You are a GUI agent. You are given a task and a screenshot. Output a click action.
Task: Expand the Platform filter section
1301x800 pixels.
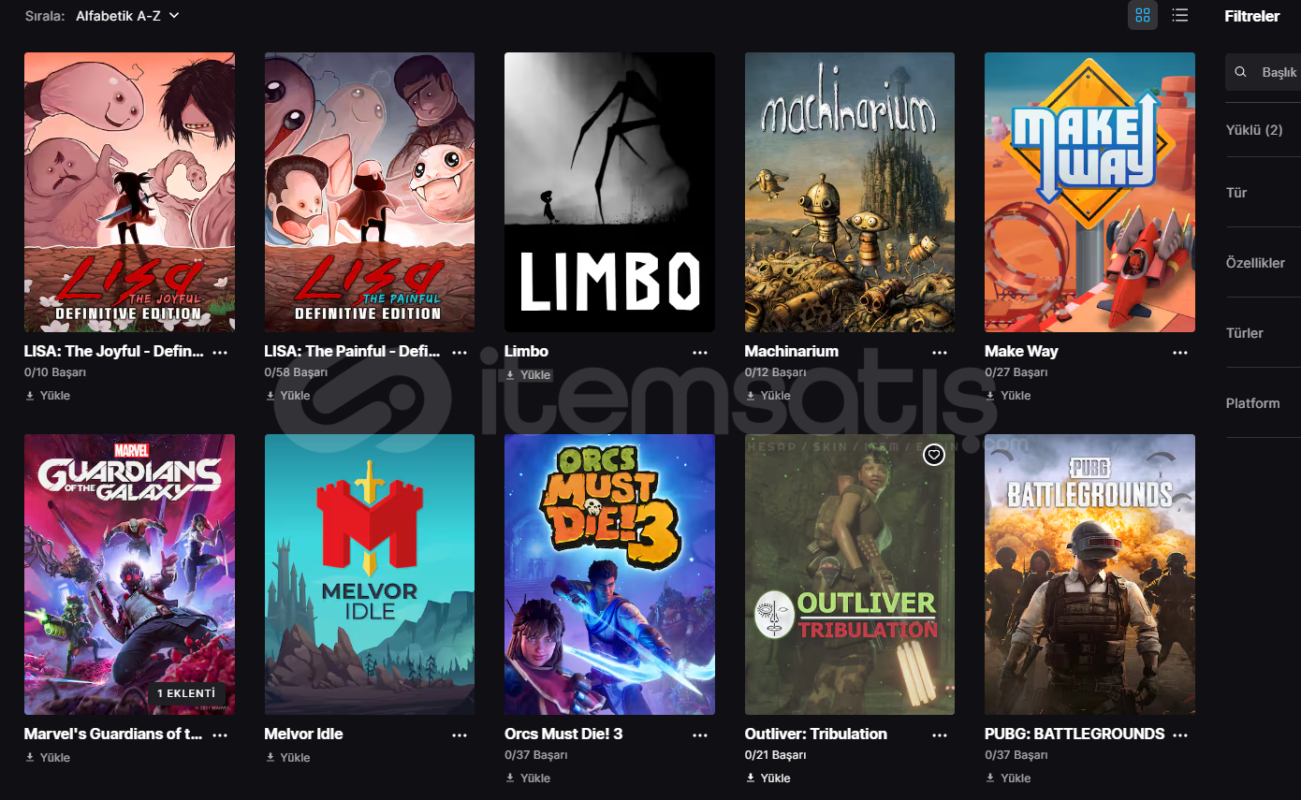[x=1264, y=403]
